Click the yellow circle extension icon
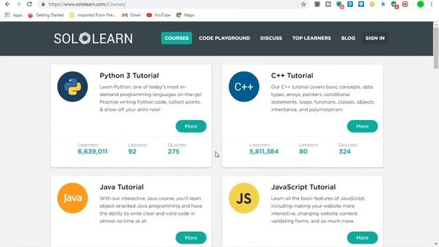Screen dimensions: 439x247 click(372, 4)
